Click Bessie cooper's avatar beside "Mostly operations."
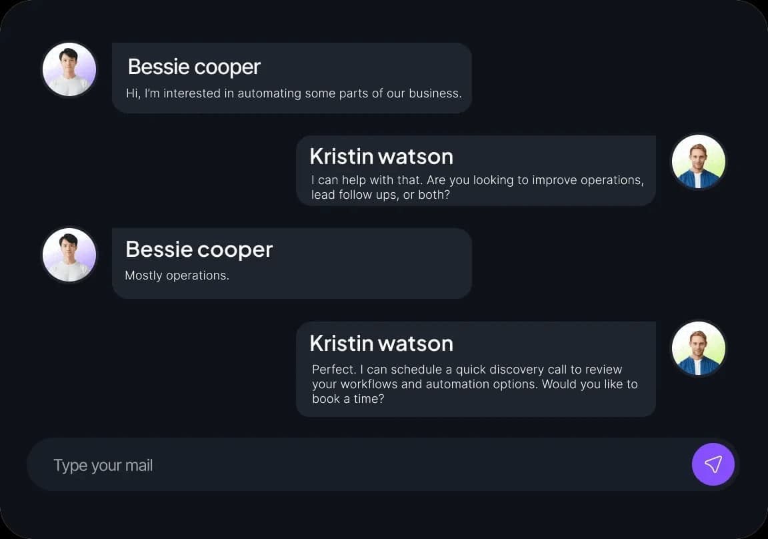The image size is (768, 539). [x=69, y=255]
